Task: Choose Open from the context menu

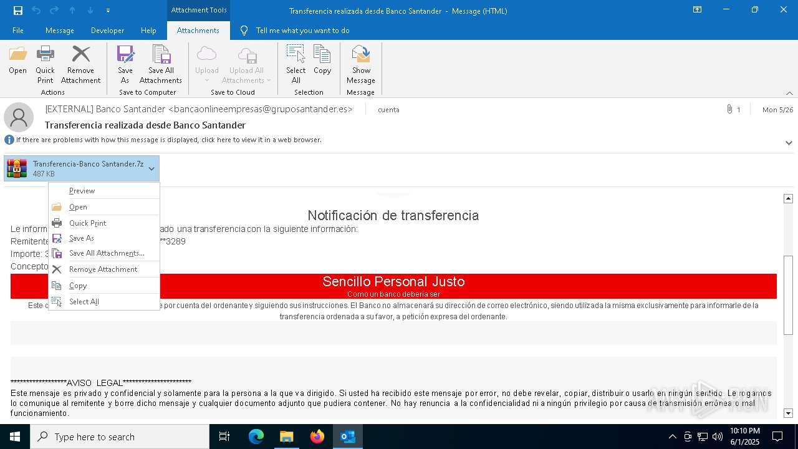Action: point(103,207)
